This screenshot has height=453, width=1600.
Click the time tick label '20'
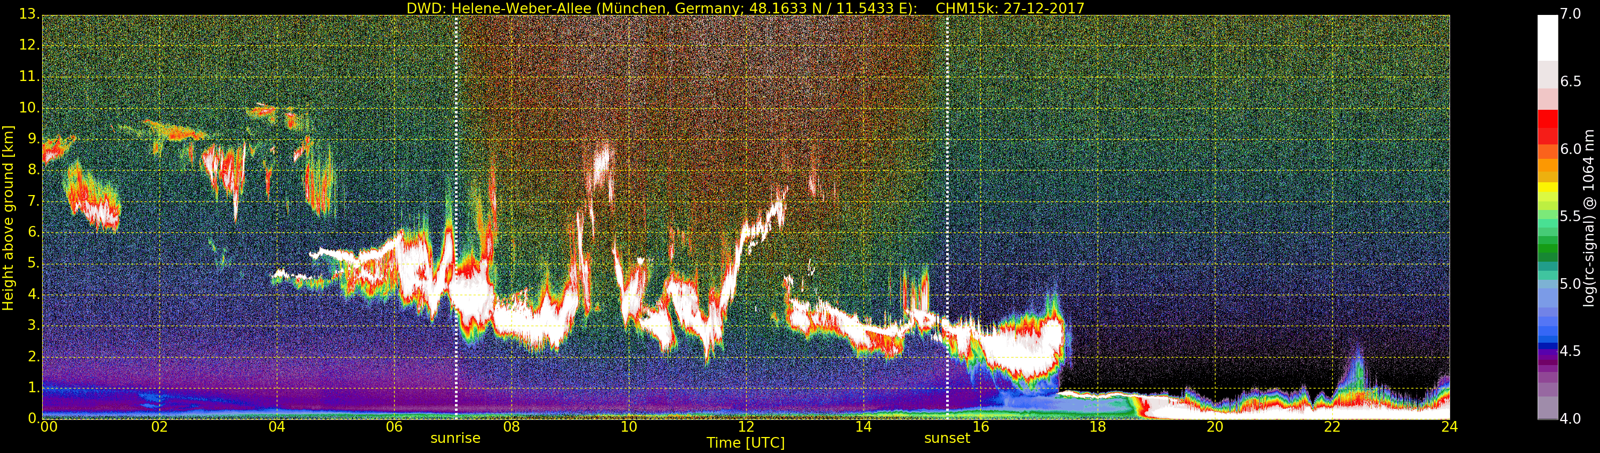(x=1215, y=427)
